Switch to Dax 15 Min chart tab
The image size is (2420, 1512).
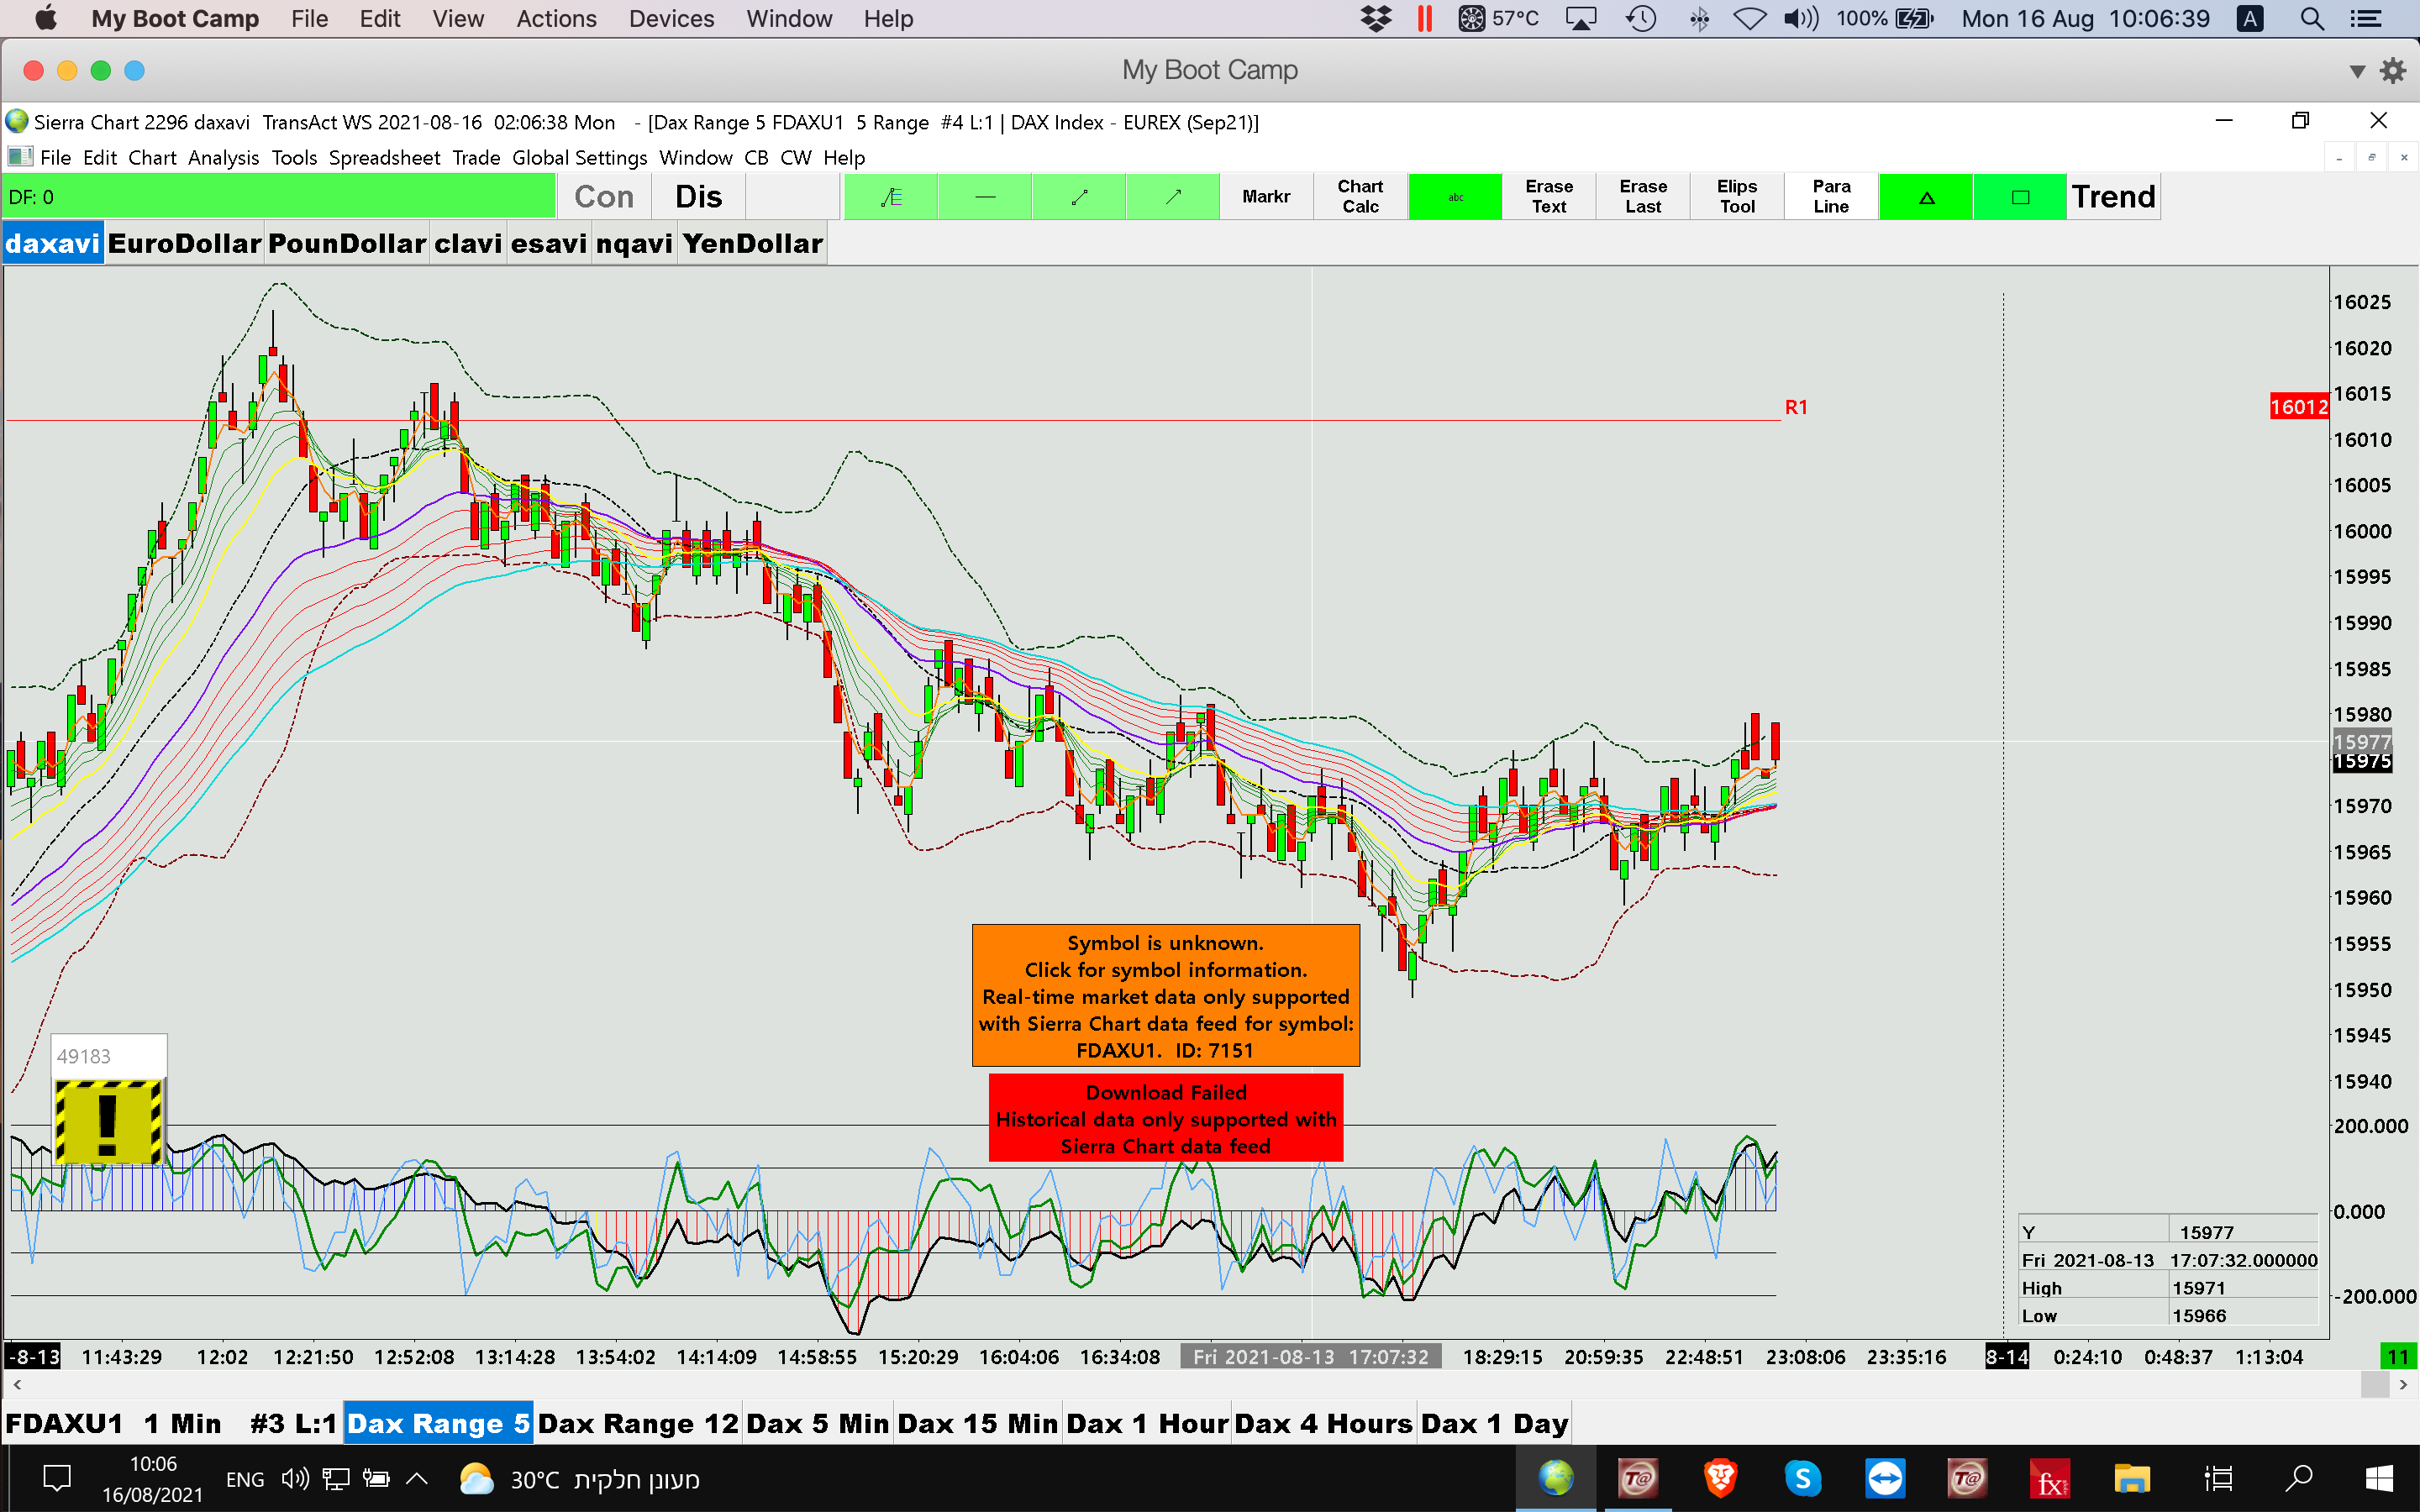point(977,1423)
